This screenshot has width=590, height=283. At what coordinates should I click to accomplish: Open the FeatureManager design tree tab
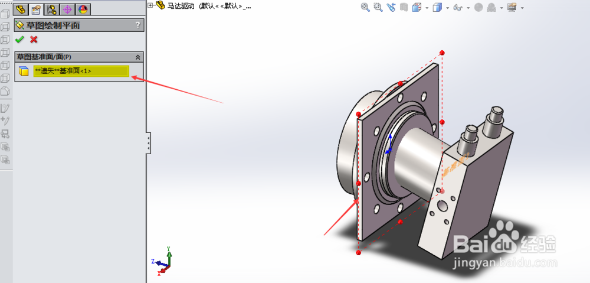[20, 9]
